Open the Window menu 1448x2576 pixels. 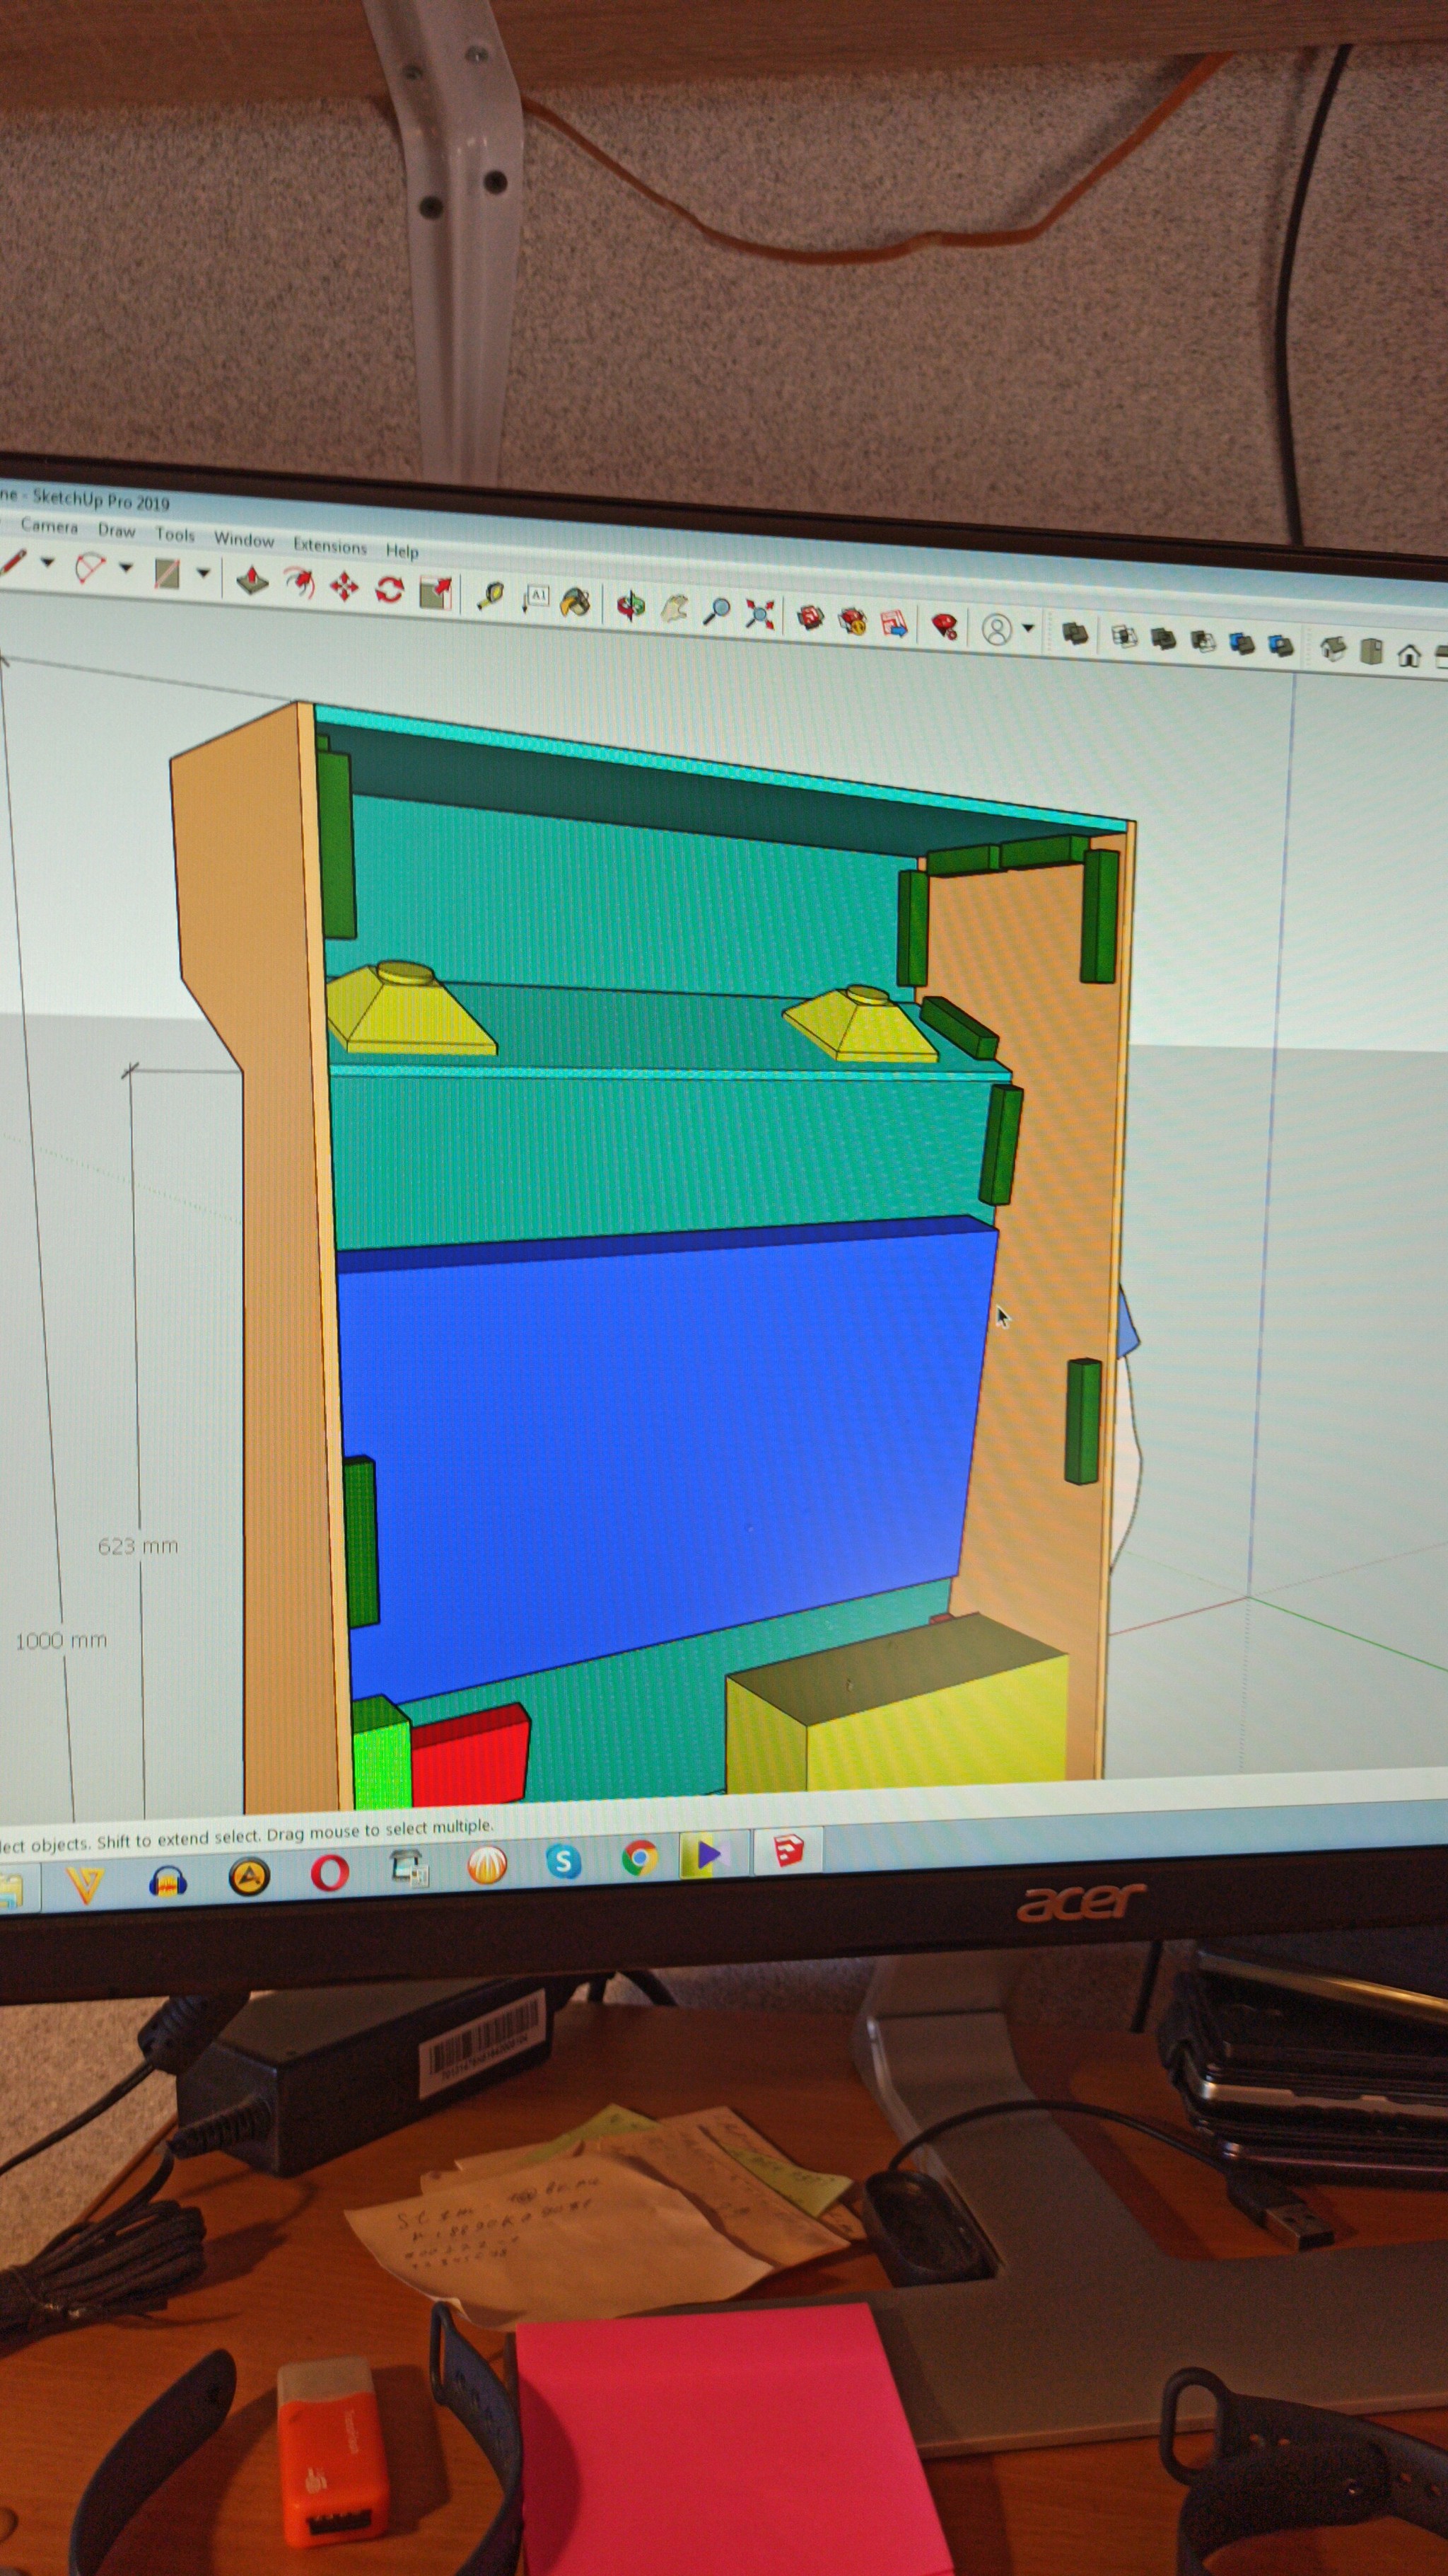[244, 540]
